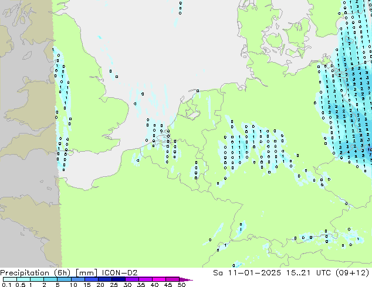Click the date "11-01-2025"
Screen dimensions: 372x287
pyautogui.click(x=254, y=273)
